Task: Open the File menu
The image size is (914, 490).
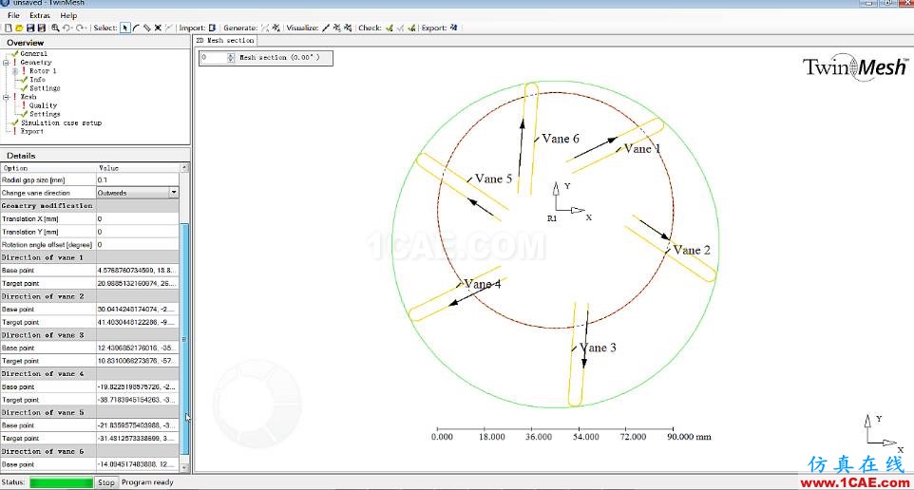Action: (x=13, y=15)
